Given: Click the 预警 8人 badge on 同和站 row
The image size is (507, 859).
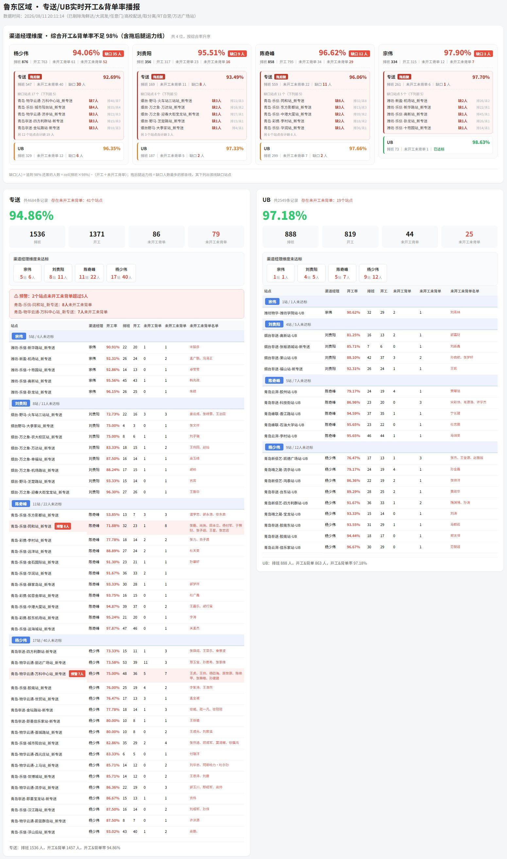Looking at the screenshot, I should pos(62,526).
